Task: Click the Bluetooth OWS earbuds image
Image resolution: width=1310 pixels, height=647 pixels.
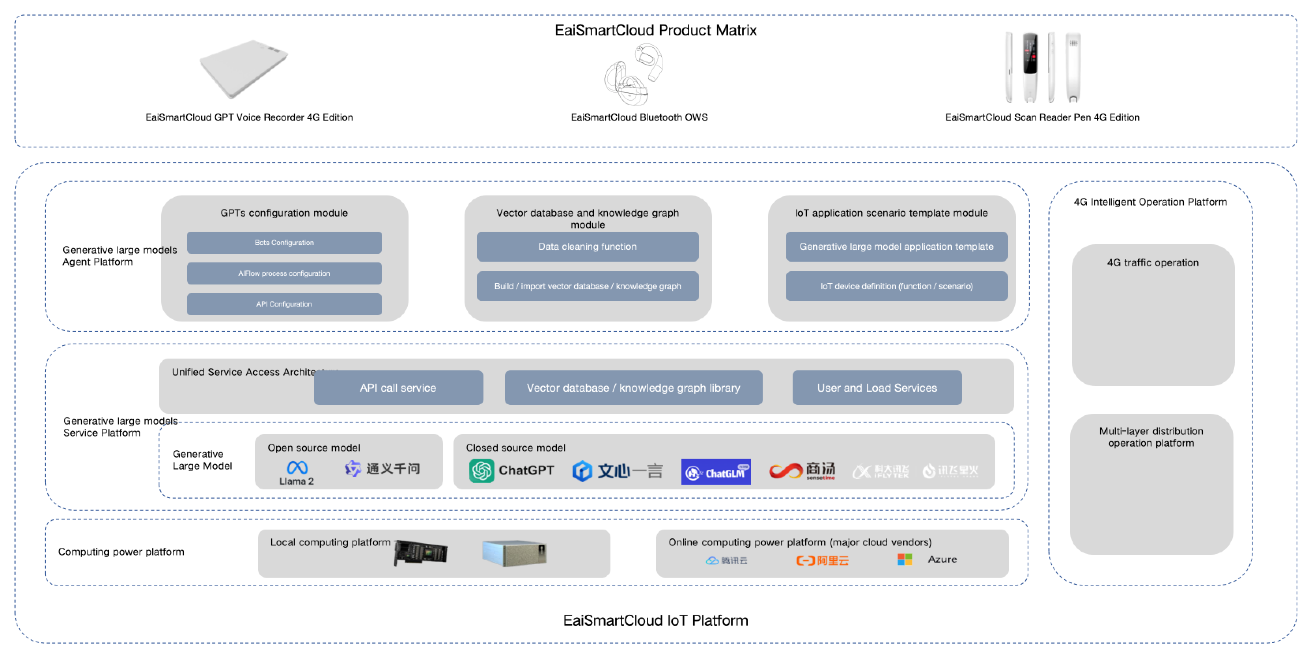Action: (633, 74)
